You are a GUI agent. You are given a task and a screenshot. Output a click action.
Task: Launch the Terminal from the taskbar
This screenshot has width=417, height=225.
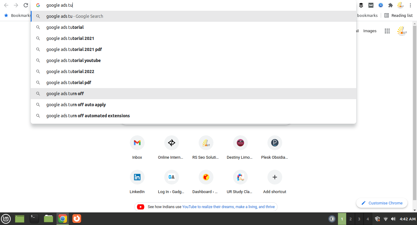34,219
